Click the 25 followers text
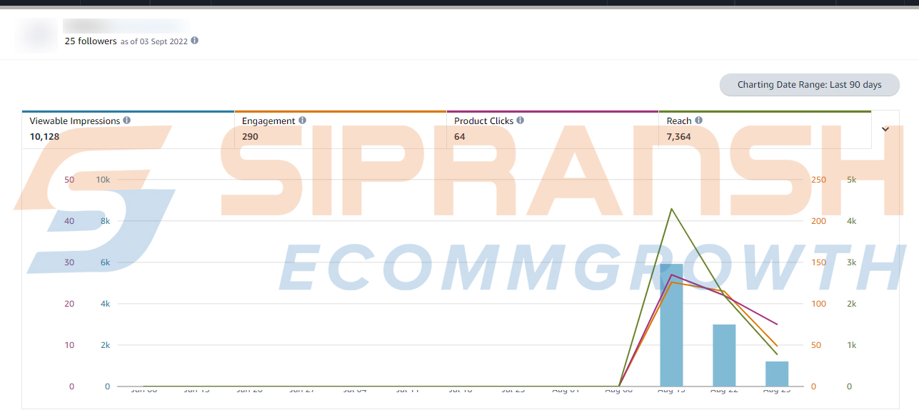This screenshot has width=919, height=415. 90,41
